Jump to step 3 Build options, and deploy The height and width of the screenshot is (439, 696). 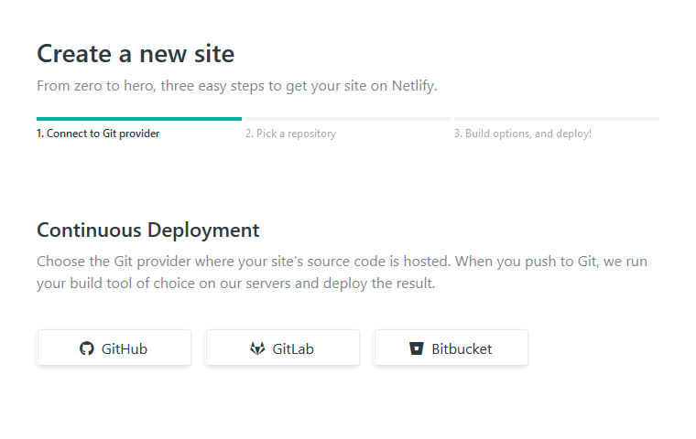click(522, 134)
